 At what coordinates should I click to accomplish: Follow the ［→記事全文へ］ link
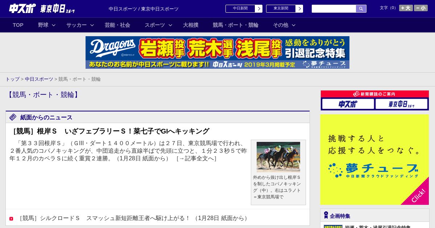(x=196, y=158)
